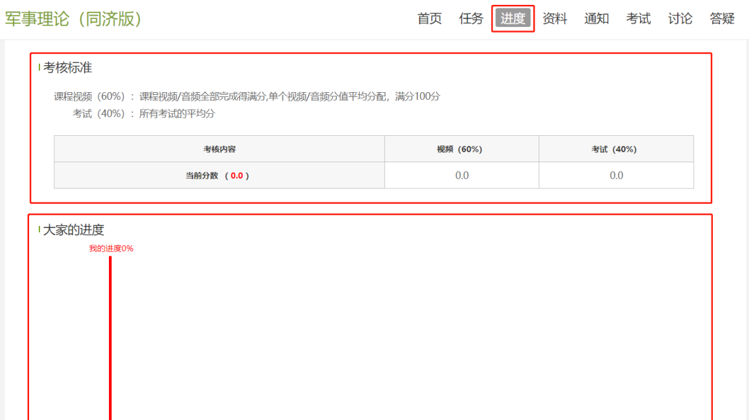Click the 课程视频（60%） grading description line

coord(247,96)
